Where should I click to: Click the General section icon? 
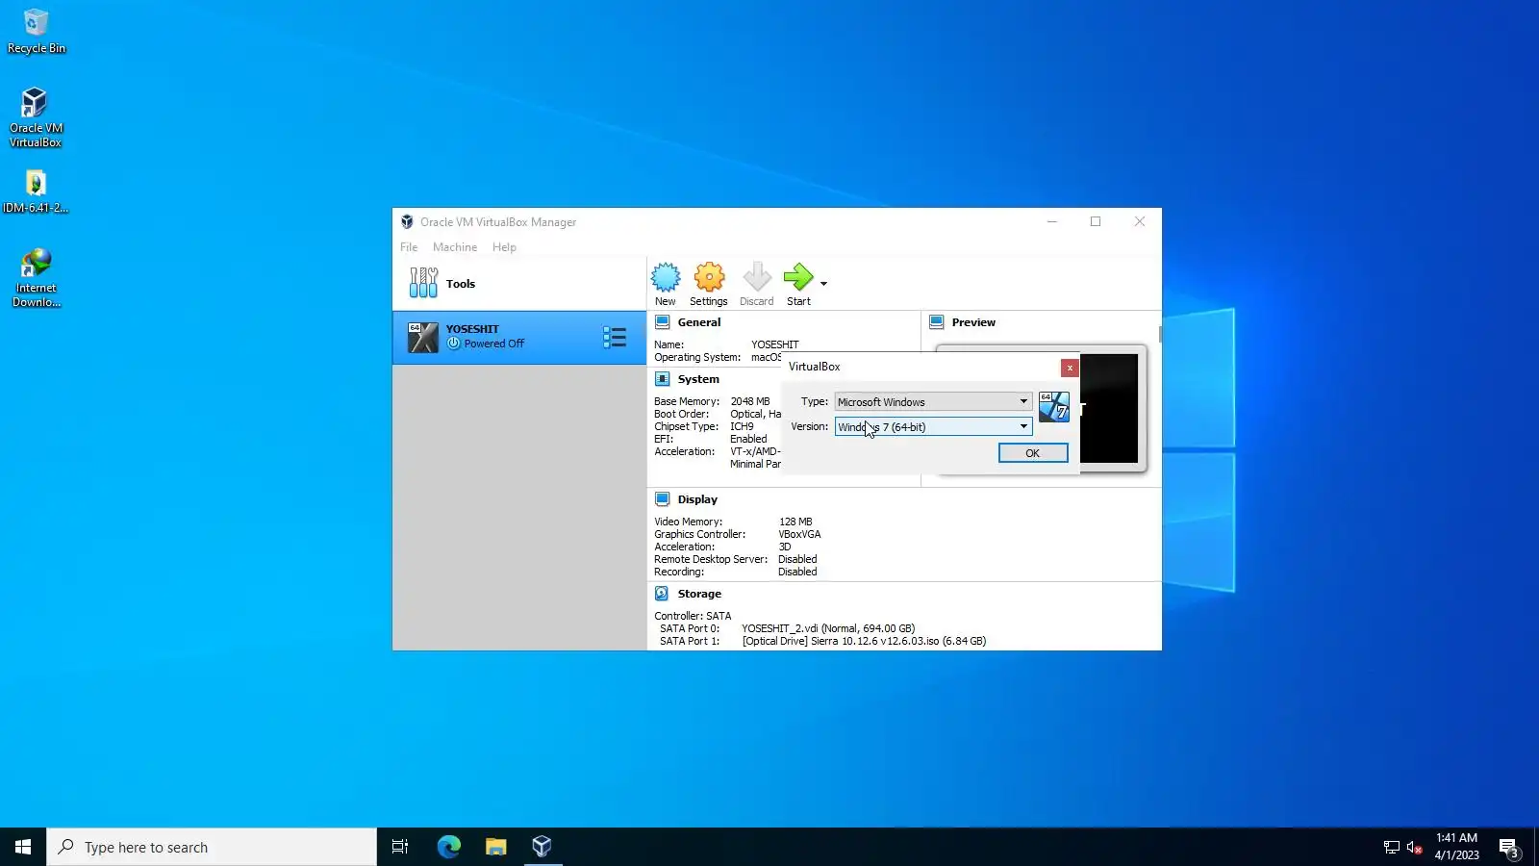[x=663, y=322]
